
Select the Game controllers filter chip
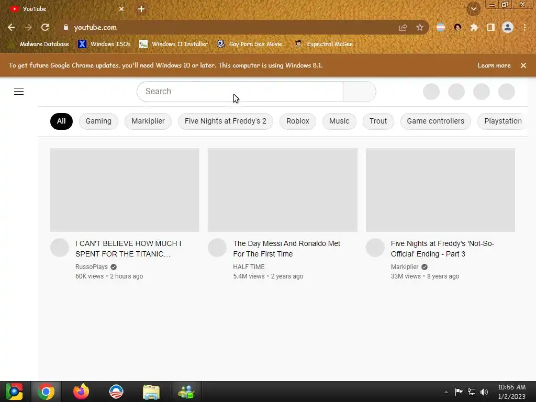(x=435, y=121)
